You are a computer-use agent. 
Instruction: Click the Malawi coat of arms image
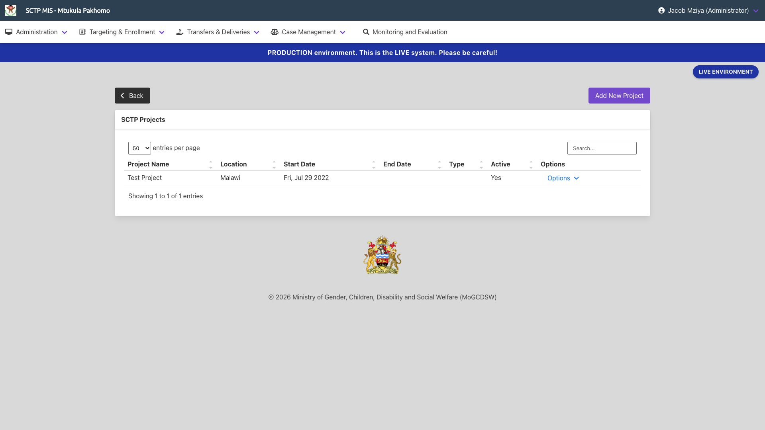coord(382,255)
